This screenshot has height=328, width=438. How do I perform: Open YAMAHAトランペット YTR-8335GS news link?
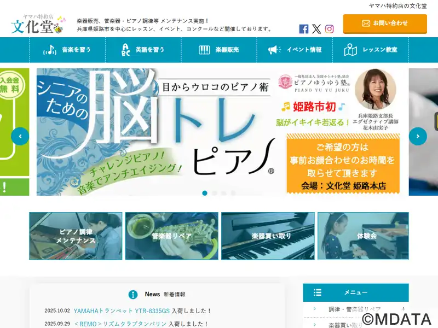tap(122, 311)
